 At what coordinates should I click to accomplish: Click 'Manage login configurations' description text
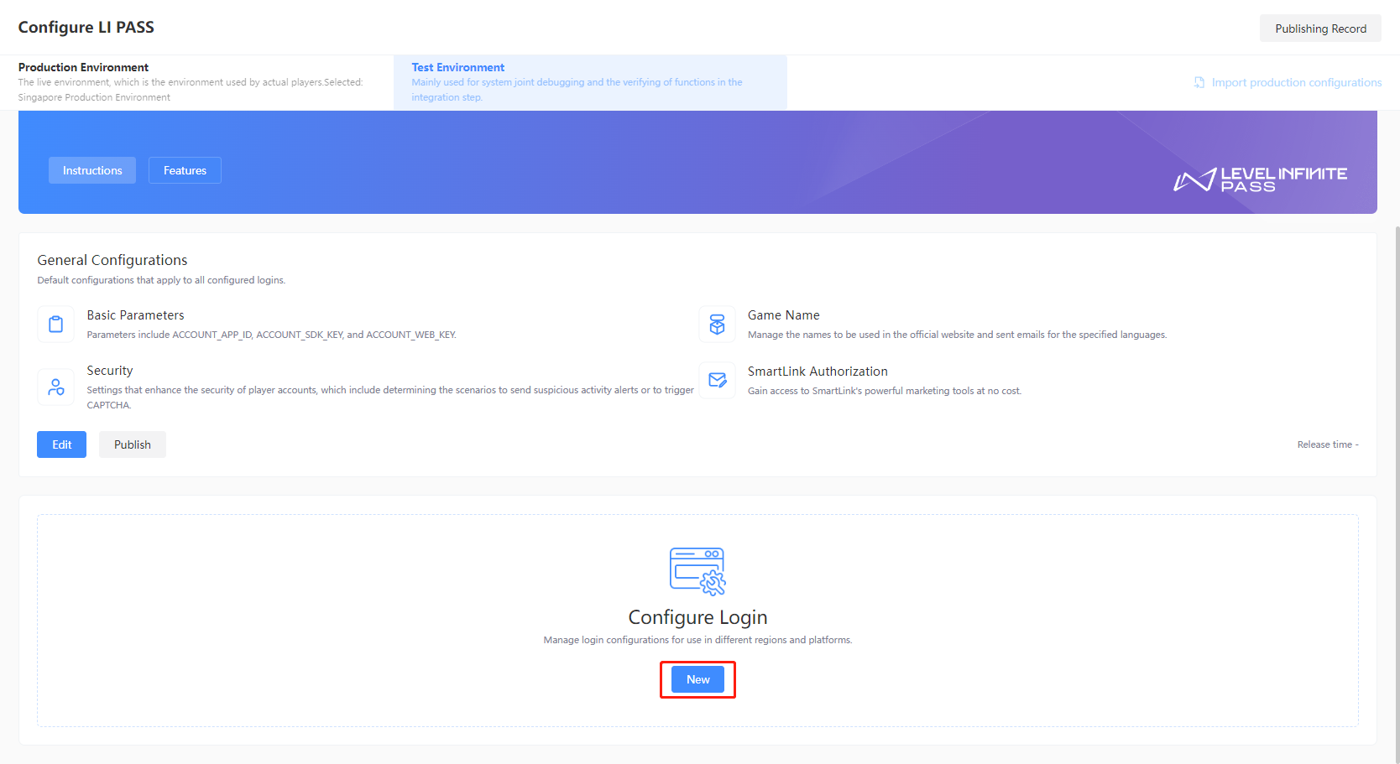[x=697, y=640]
